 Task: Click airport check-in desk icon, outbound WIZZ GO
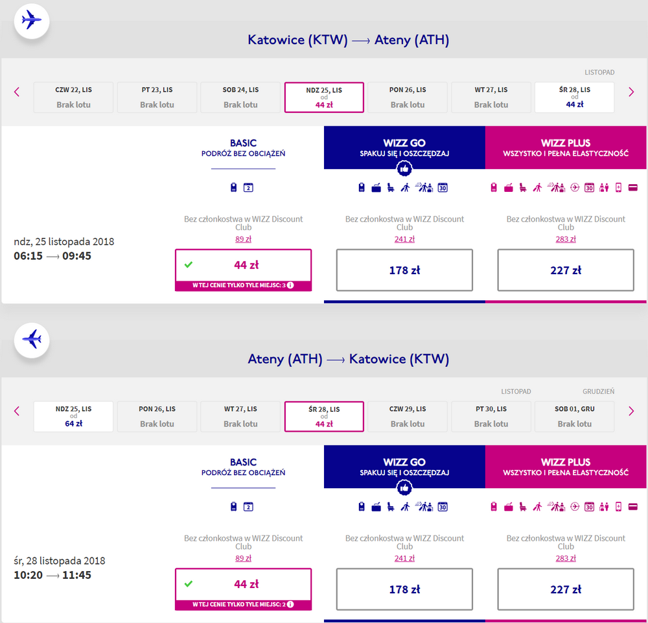tap(424, 187)
